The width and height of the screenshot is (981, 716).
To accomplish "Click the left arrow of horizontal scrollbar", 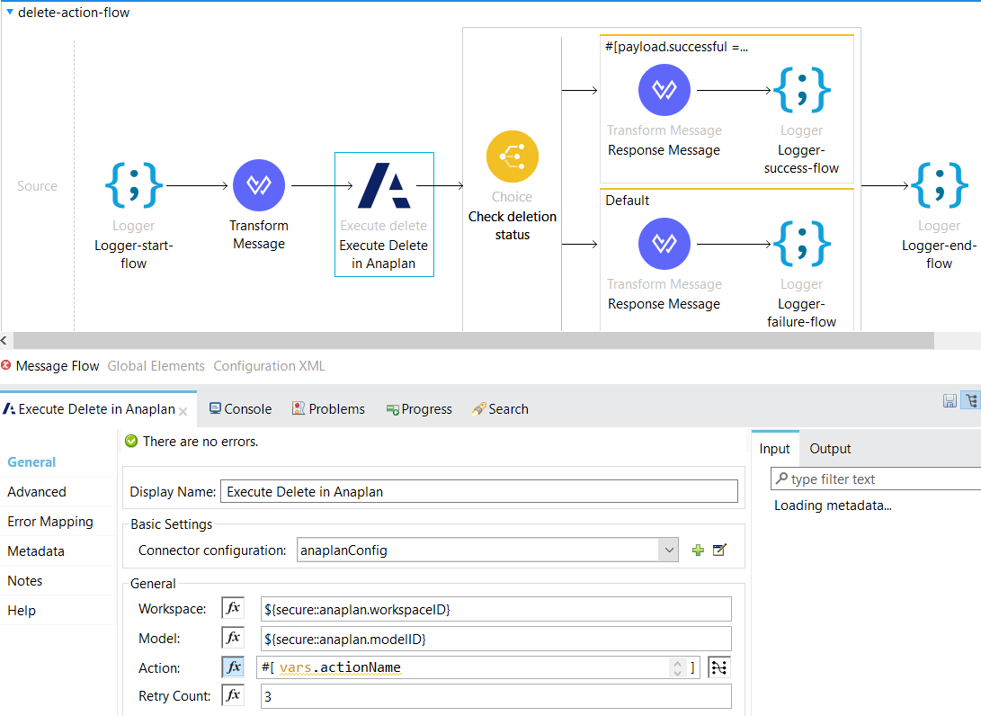I will [x=4, y=341].
